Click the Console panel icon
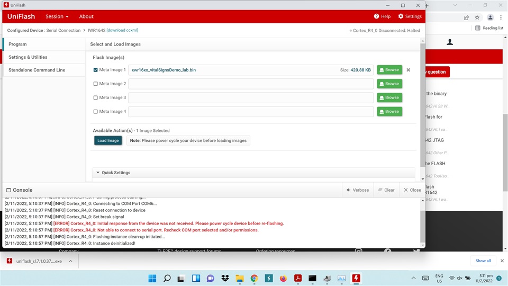Image resolution: width=508 pixels, height=286 pixels. click(9, 190)
